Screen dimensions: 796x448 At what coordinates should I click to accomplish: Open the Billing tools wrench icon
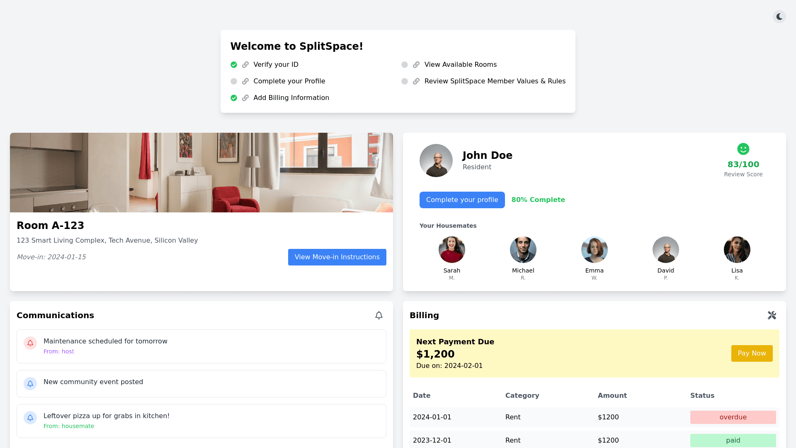772,316
